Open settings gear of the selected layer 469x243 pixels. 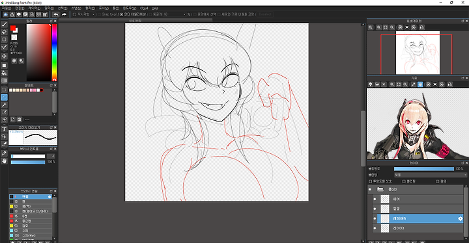pyautogui.click(x=460, y=219)
